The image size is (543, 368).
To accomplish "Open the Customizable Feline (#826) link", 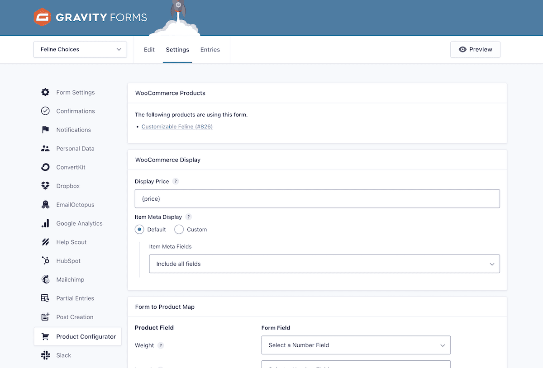I will coord(177,127).
